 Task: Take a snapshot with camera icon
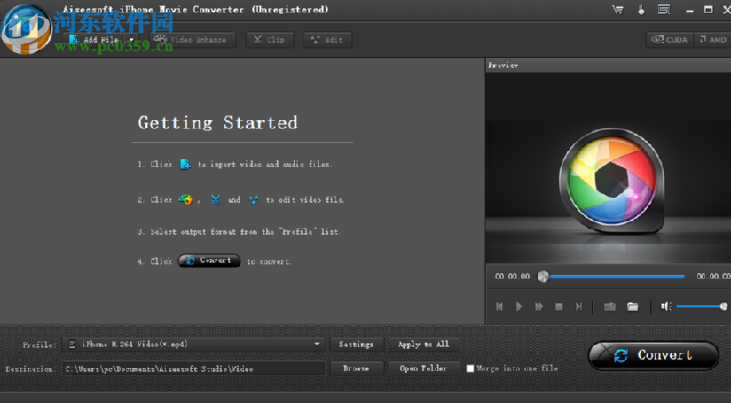coord(609,306)
